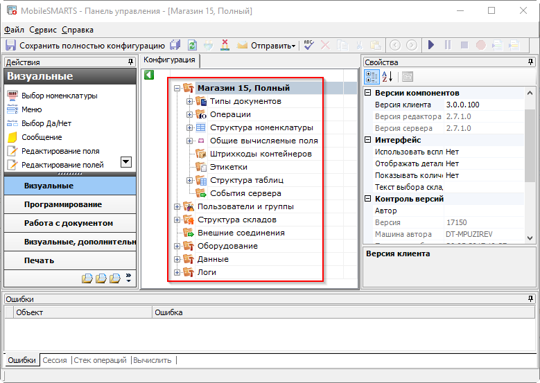The height and width of the screenshot is (383, 540).
Task: Click the overflow chevron below Печать
Action: tap(128, 278)
